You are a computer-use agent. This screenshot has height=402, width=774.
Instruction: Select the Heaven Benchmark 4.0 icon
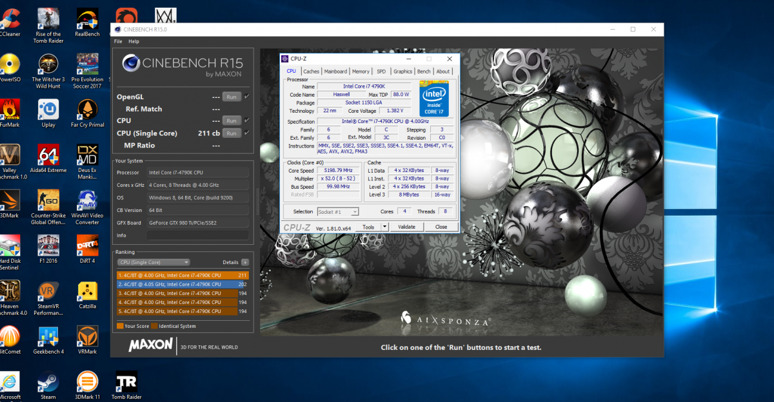coord(12,296)
